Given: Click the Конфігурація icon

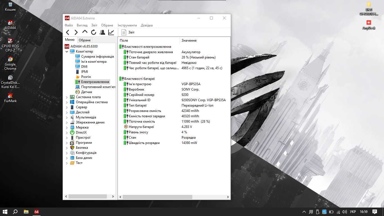Looking at the screenshot, I should tap(72, 153).
